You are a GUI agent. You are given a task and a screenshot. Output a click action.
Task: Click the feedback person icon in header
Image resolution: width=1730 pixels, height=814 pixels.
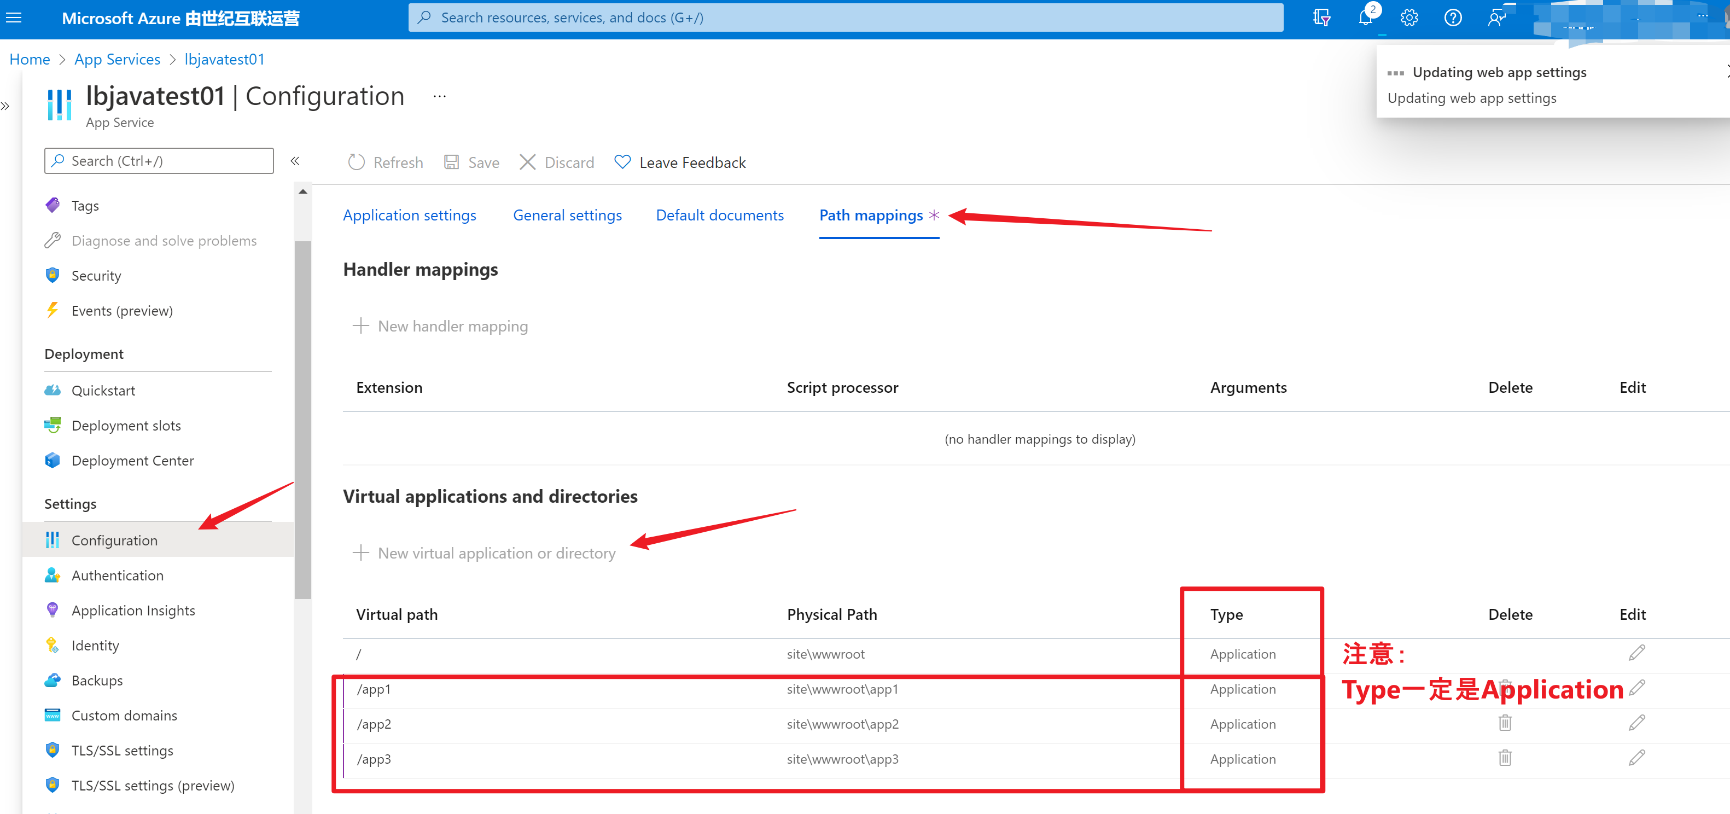[1496, 18]
